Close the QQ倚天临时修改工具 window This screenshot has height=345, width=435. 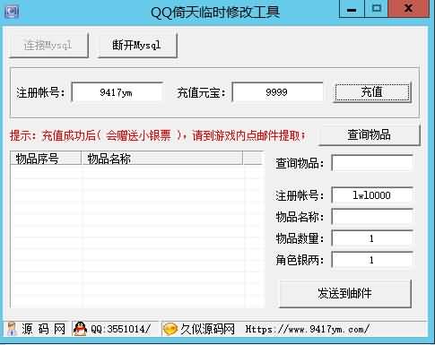click(408, 9)
